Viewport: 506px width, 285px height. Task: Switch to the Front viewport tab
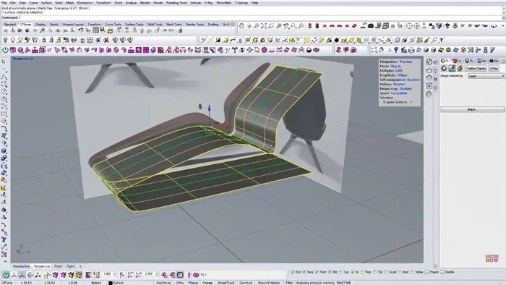coord(58,266)
